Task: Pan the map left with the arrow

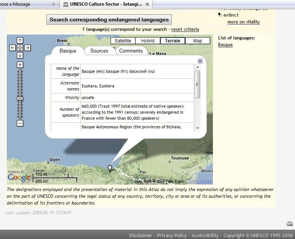Action: click(x=12, y=48)
